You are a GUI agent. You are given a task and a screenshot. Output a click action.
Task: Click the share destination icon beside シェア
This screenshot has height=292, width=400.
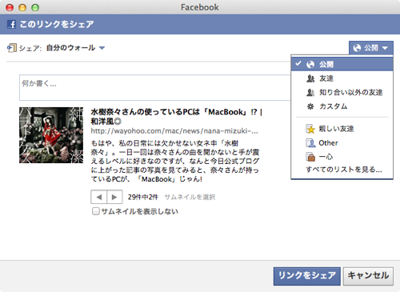pos(11,48)
